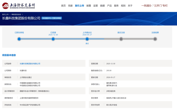This screenshot has width=177, height=109.
Task: Click the 德勤华永会计师事务所 value
Action: (35, 91)
